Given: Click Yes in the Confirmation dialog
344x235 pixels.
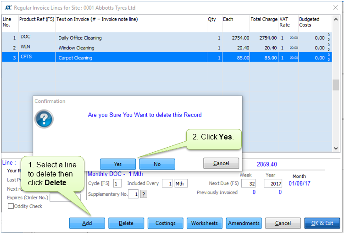Looking at the screenshot, I should tap(118, 164).
